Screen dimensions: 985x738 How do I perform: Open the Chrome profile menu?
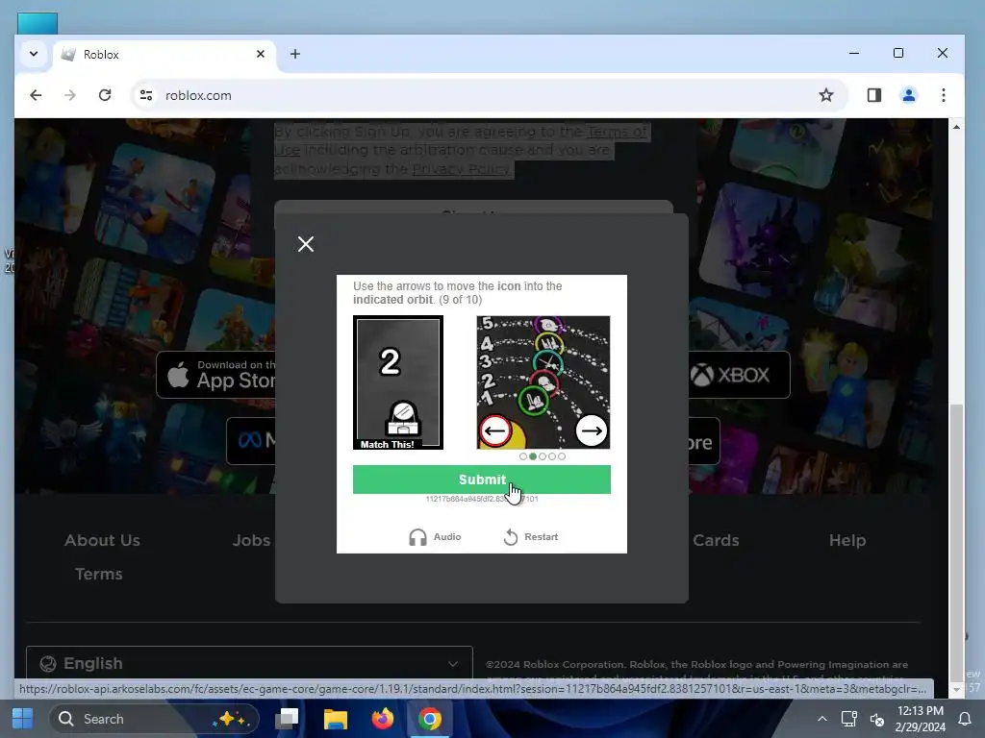pos(908,95)
